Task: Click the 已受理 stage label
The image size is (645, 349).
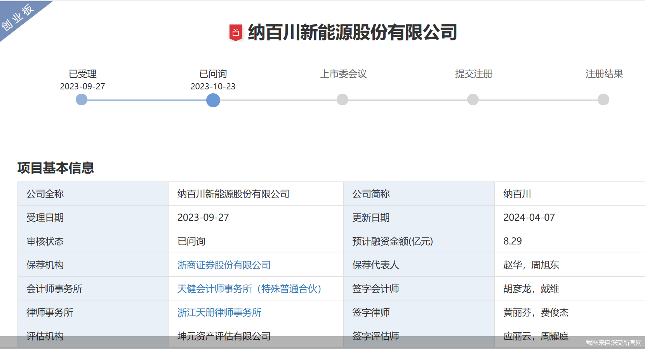Action: pos(83,74)
